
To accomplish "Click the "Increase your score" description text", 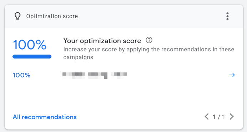I will tap(149, 53).
